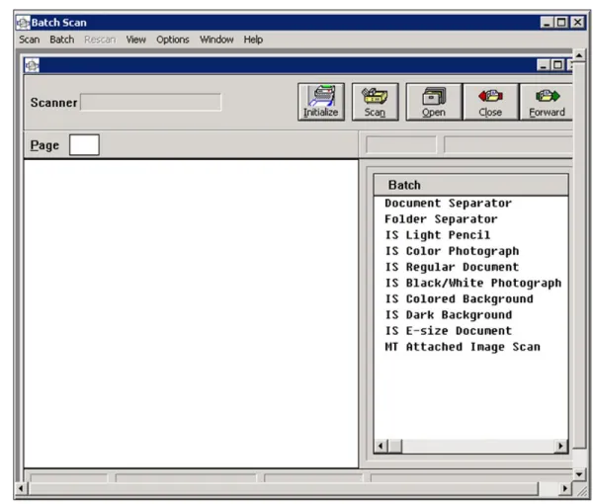
Task: Open the Batch menu
Action: click(61, 40)
